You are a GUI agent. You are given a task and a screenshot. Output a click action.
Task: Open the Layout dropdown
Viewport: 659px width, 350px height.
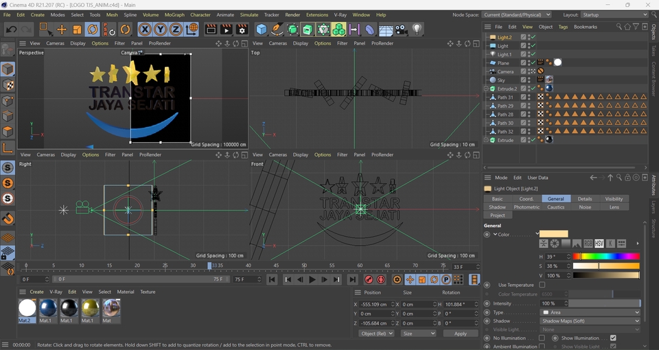(x=614, y=14)
